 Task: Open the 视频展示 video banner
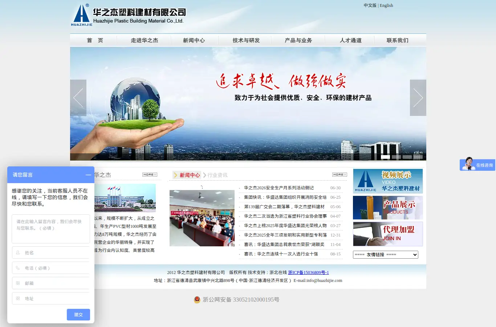click(x=388, y=181)
